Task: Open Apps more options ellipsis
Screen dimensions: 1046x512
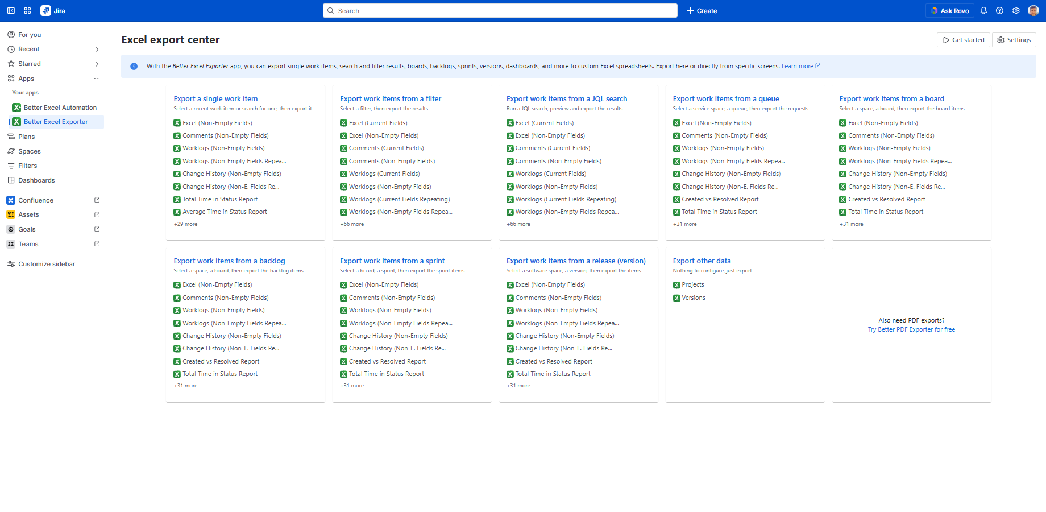Action: pyautogui.click(x=97, y=79)
